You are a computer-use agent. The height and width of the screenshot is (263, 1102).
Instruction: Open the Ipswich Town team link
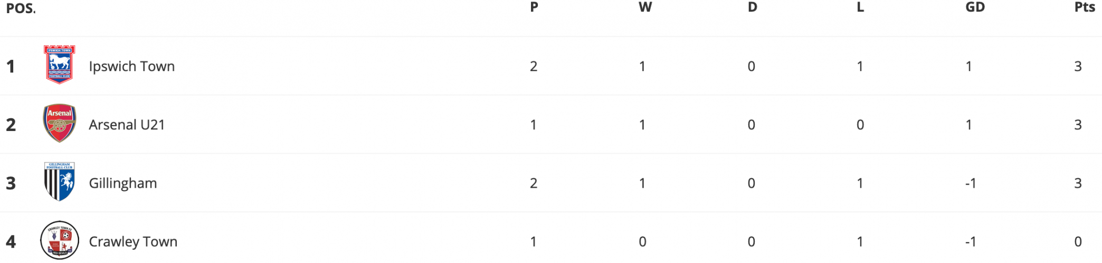pyautogui.click(x=131, y=66)
